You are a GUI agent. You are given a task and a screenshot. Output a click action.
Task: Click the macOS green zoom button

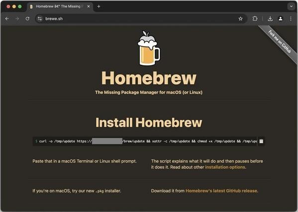click(20, 6)
